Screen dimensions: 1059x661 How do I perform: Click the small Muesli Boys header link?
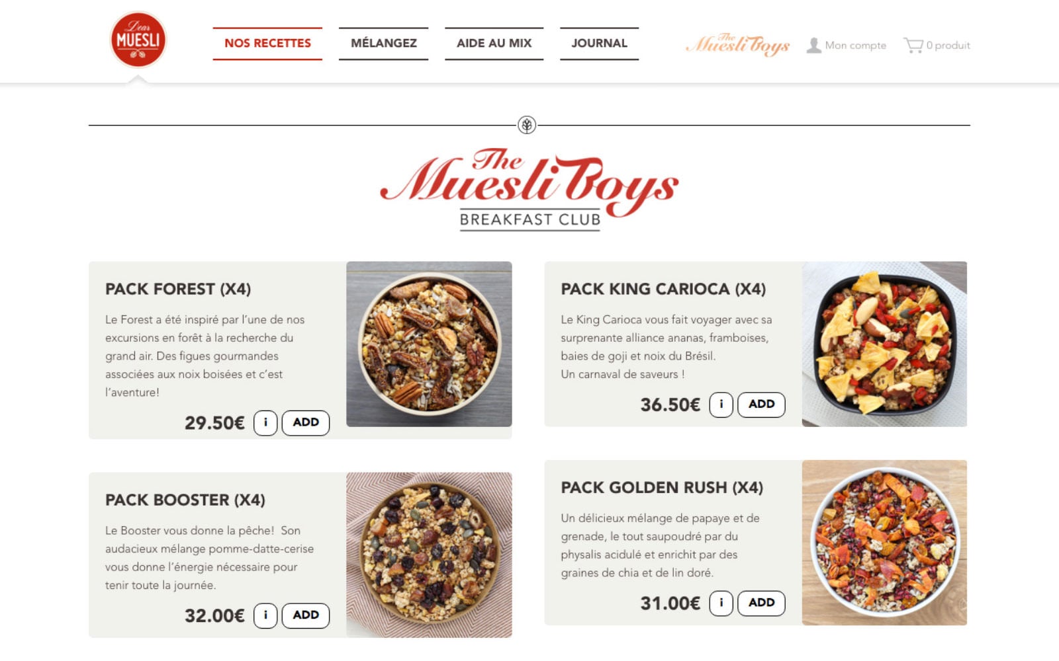(738, 44)
